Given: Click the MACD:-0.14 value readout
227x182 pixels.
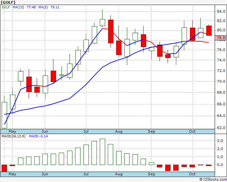Looking at the screenshot, I should point(38,136).
